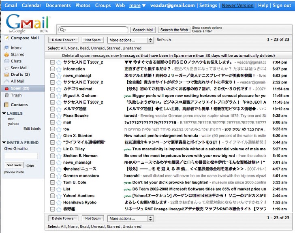
Task: Click into the mail search field
Action: click(x=93, y=30)
